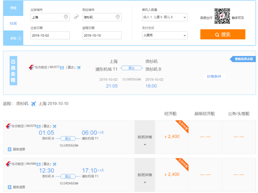258x193 pixels.
Task: Open the 支付方式 payment currency dropdown
Action: tap(164, 35)
